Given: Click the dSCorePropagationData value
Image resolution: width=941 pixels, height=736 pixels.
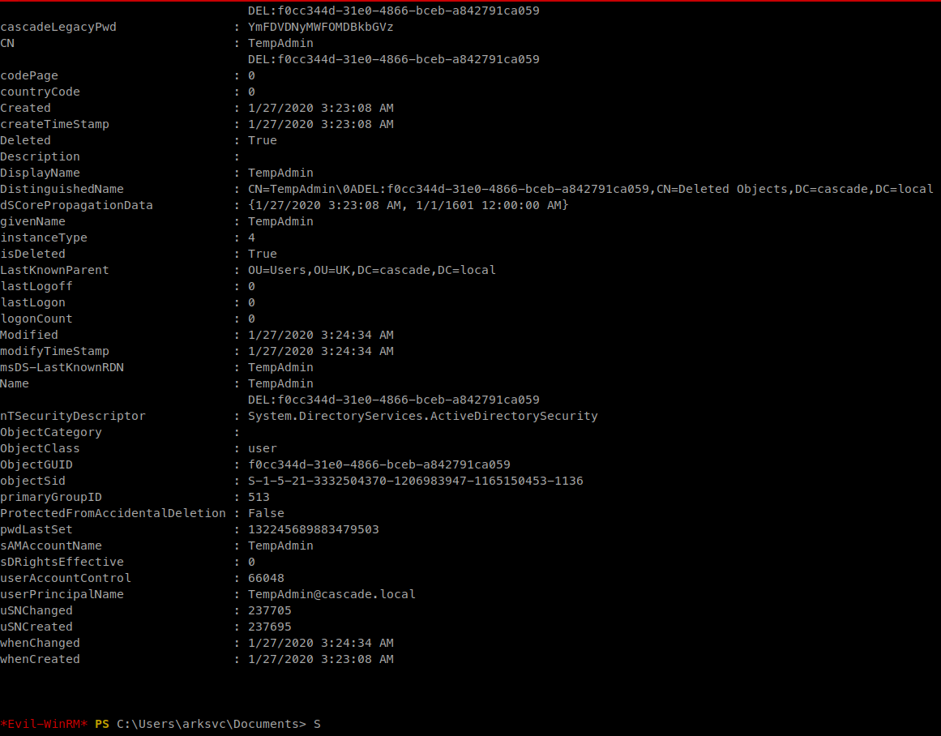Looking at the screenshot, I should click(x=408, y=205).
